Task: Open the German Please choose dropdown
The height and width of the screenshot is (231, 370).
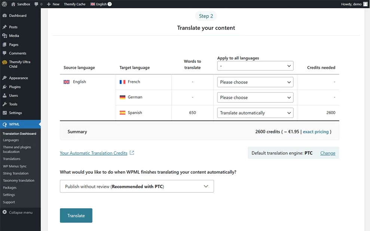Action: pos(255,97)
